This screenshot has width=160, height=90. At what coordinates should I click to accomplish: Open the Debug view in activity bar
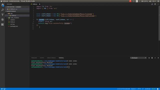pos(2,19)
